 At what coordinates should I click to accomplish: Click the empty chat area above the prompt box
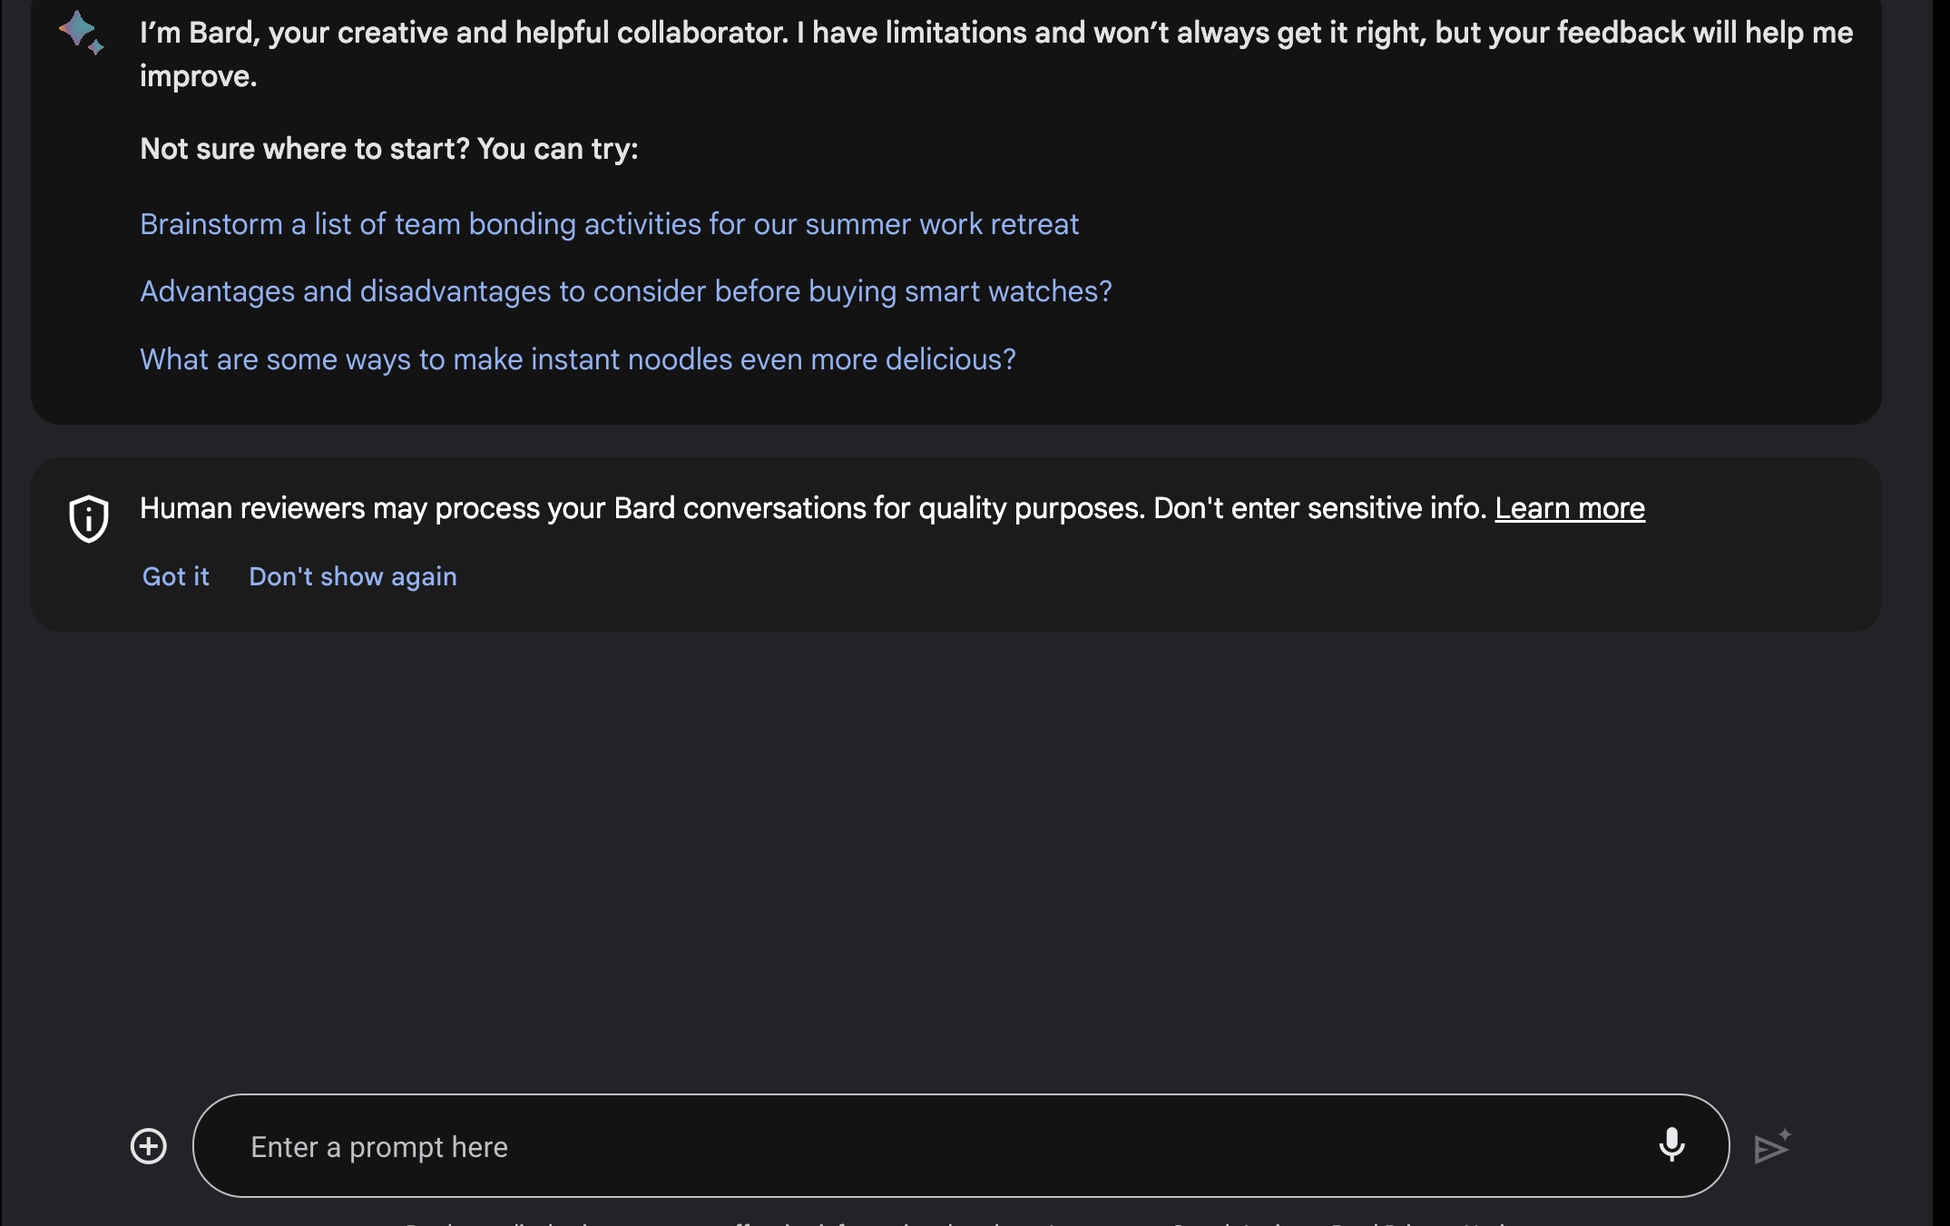pyautogui.click(x=953, y=862)
